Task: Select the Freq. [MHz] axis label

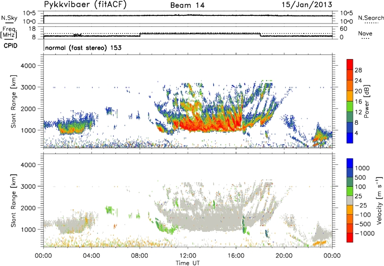Action: 9,32
